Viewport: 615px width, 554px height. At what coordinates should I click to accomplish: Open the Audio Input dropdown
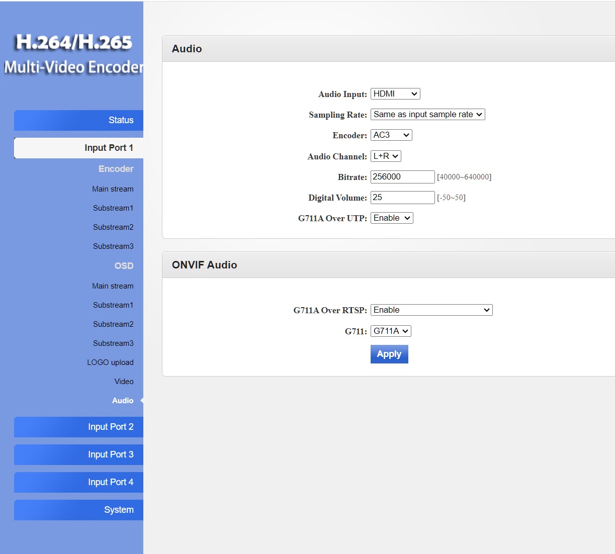tap(395, 94)
